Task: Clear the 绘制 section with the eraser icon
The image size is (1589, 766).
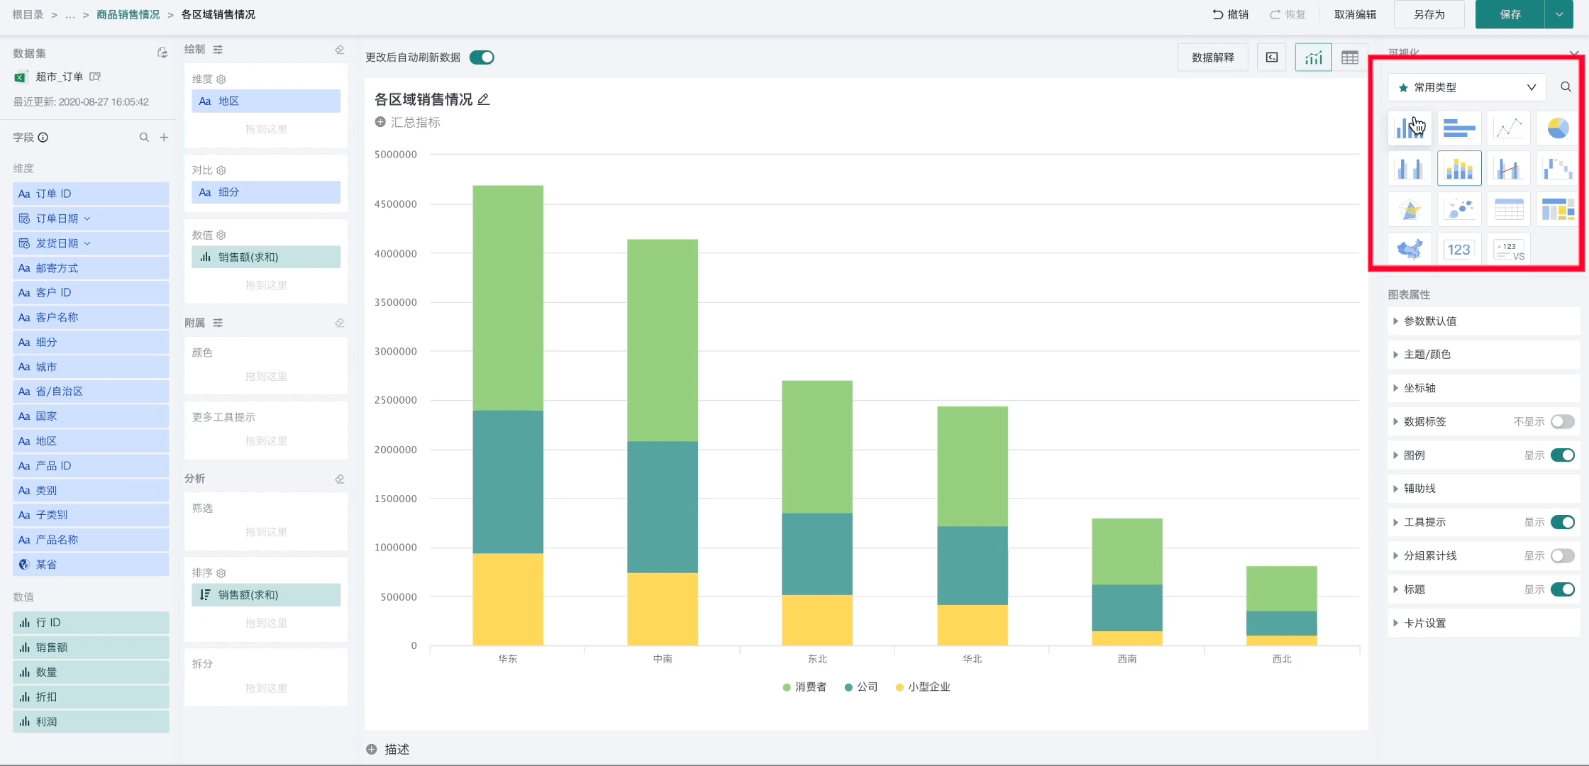Action: click(x=340, y=50)
